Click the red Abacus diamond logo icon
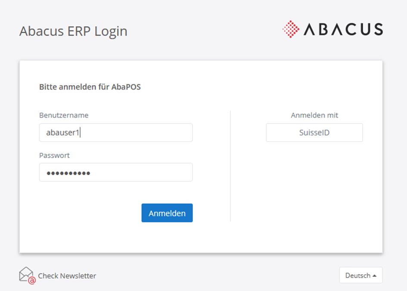The height and width of the screenshot is (291, 407). pos(291,29)
